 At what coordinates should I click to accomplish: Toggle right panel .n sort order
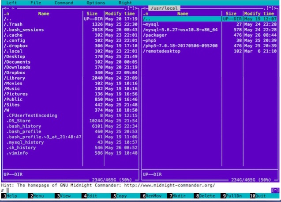coord(146,14)
